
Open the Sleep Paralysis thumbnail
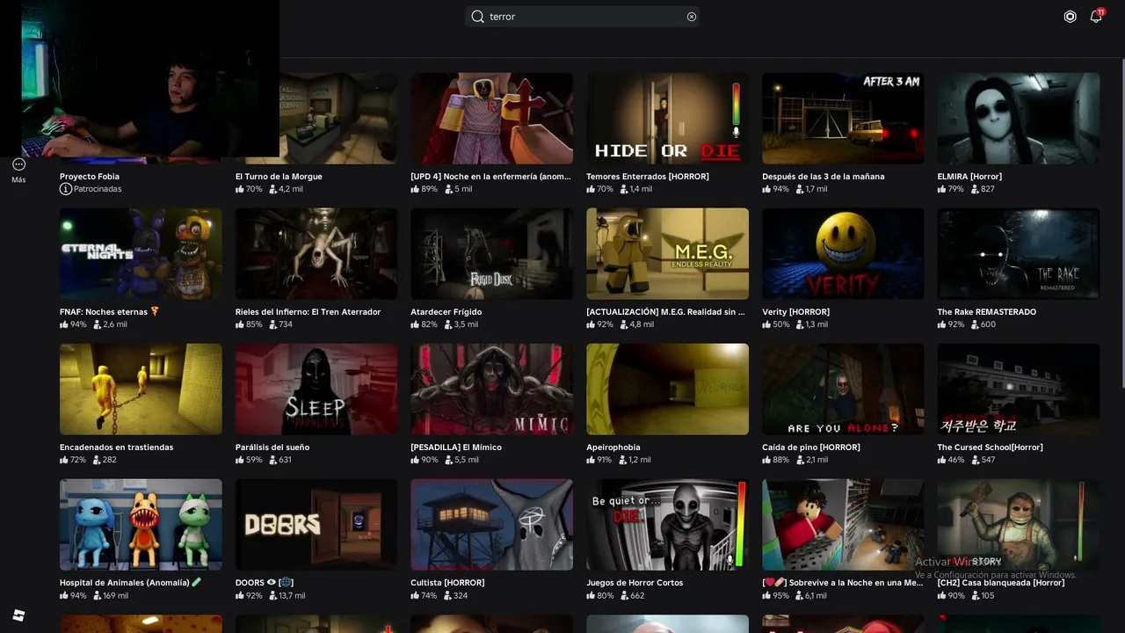316,389
